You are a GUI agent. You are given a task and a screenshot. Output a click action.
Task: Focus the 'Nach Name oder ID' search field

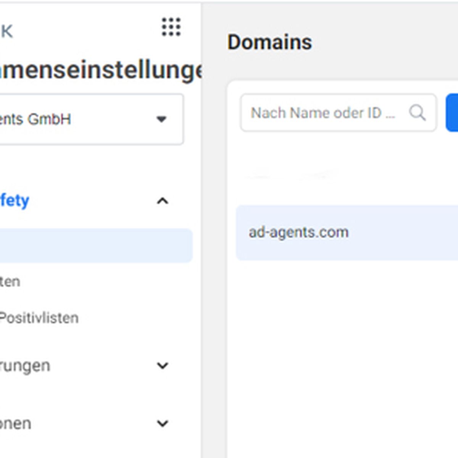tap(338, 113)
